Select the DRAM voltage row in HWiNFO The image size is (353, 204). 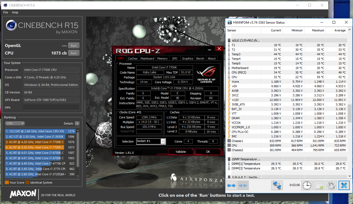coord(287,118)
